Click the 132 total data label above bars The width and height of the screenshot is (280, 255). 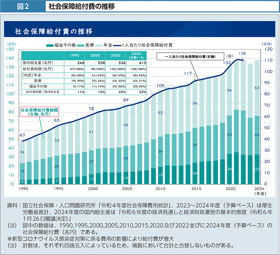pos(227,63)
